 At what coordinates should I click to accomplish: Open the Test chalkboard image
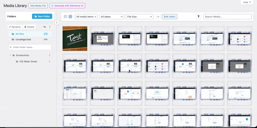75,38
